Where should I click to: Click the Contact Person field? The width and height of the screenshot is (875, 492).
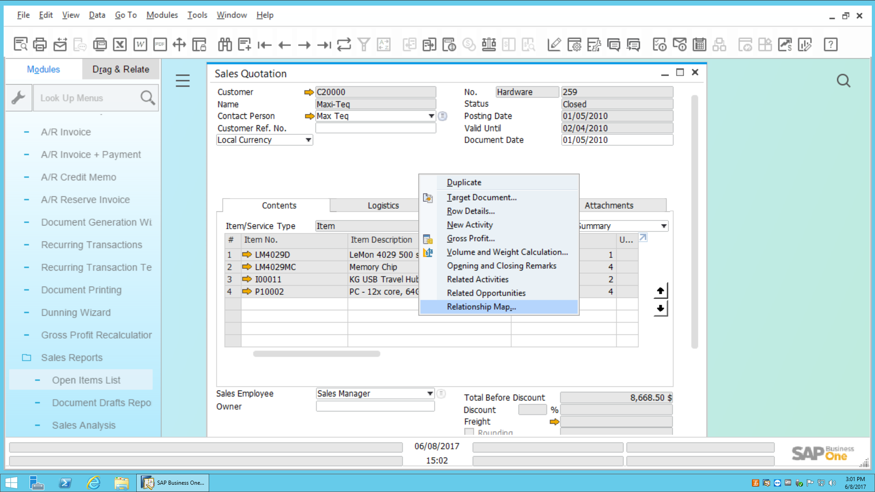click(x=376, y=116)
